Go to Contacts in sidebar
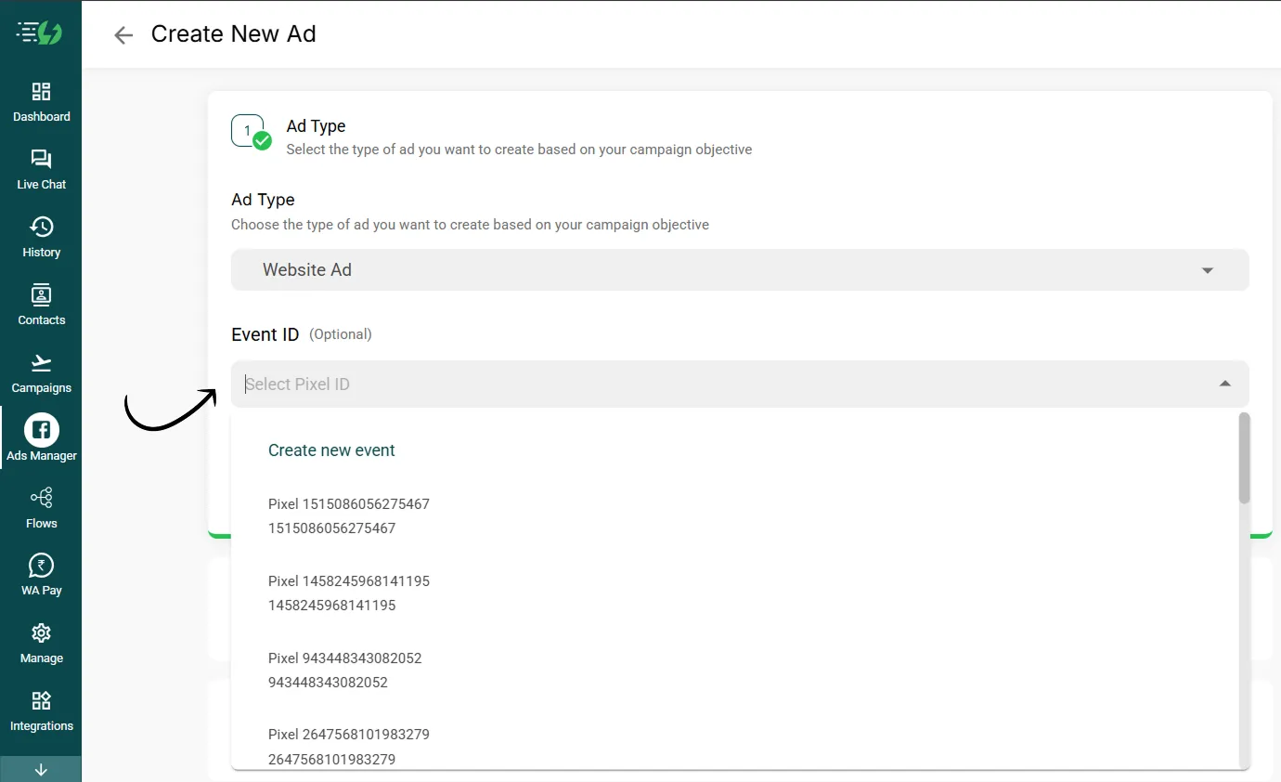The height and width of the screenshot is (782, 1281). click(41, 295)
